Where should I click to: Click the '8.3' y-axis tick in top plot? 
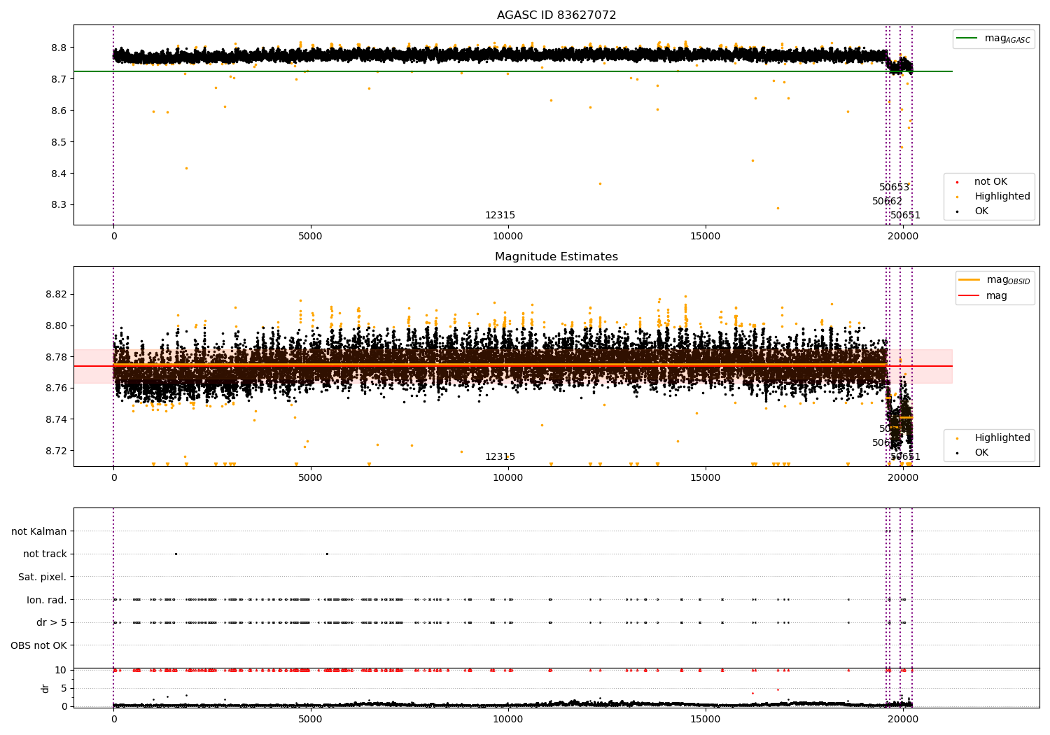coord(58,205)
